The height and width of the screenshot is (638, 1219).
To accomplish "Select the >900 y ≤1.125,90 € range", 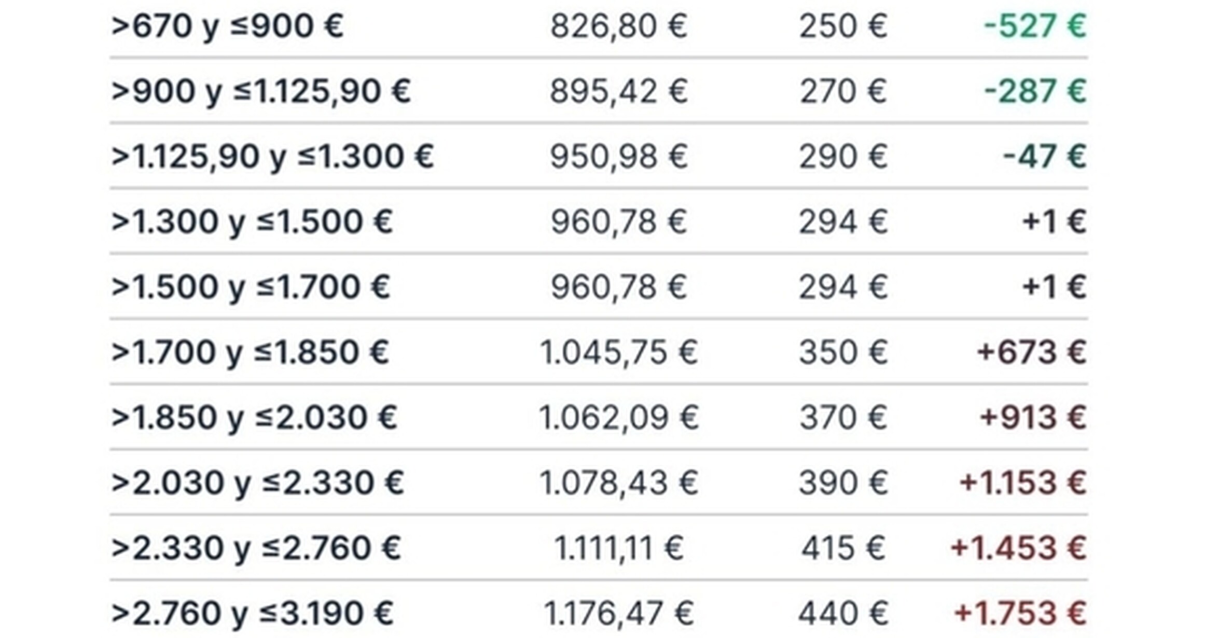I will click(x=261, y=91).
